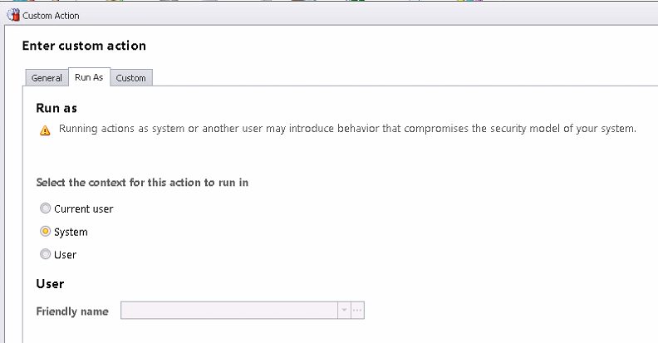The width and height of the screenshot is (658, 343).
Task: Click inside the Friendly name combo box
Action: [x=229, y=311]
